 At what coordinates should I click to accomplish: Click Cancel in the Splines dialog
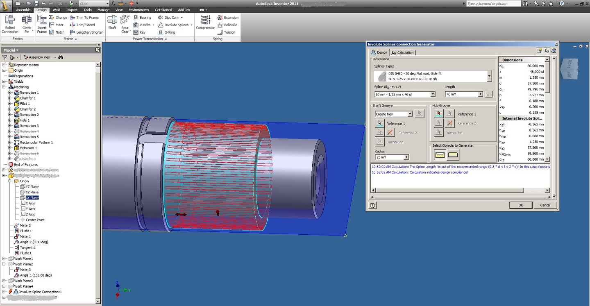coord(545,205)
